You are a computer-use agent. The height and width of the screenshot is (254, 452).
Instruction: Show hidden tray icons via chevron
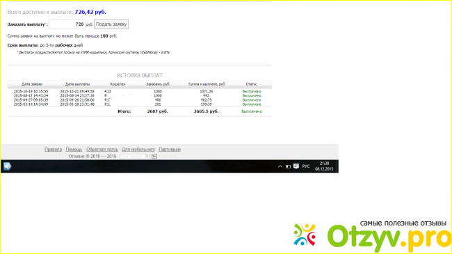coord(280,166)
